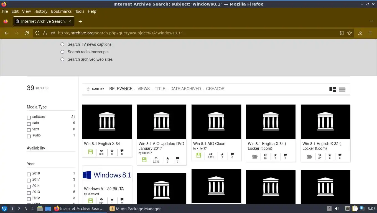Check the 2018 year filter

[29, 174]
